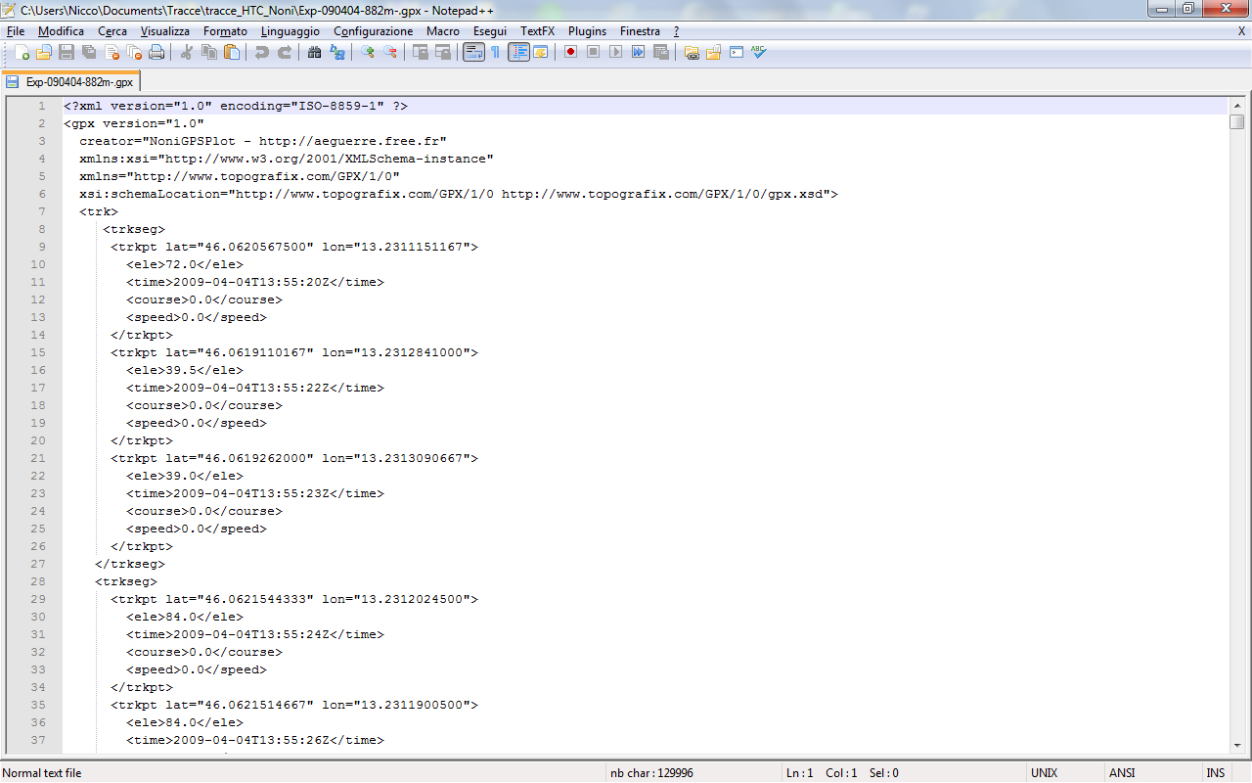
Task: Click 'Normal text file' status text
Action: click(42, 773)
